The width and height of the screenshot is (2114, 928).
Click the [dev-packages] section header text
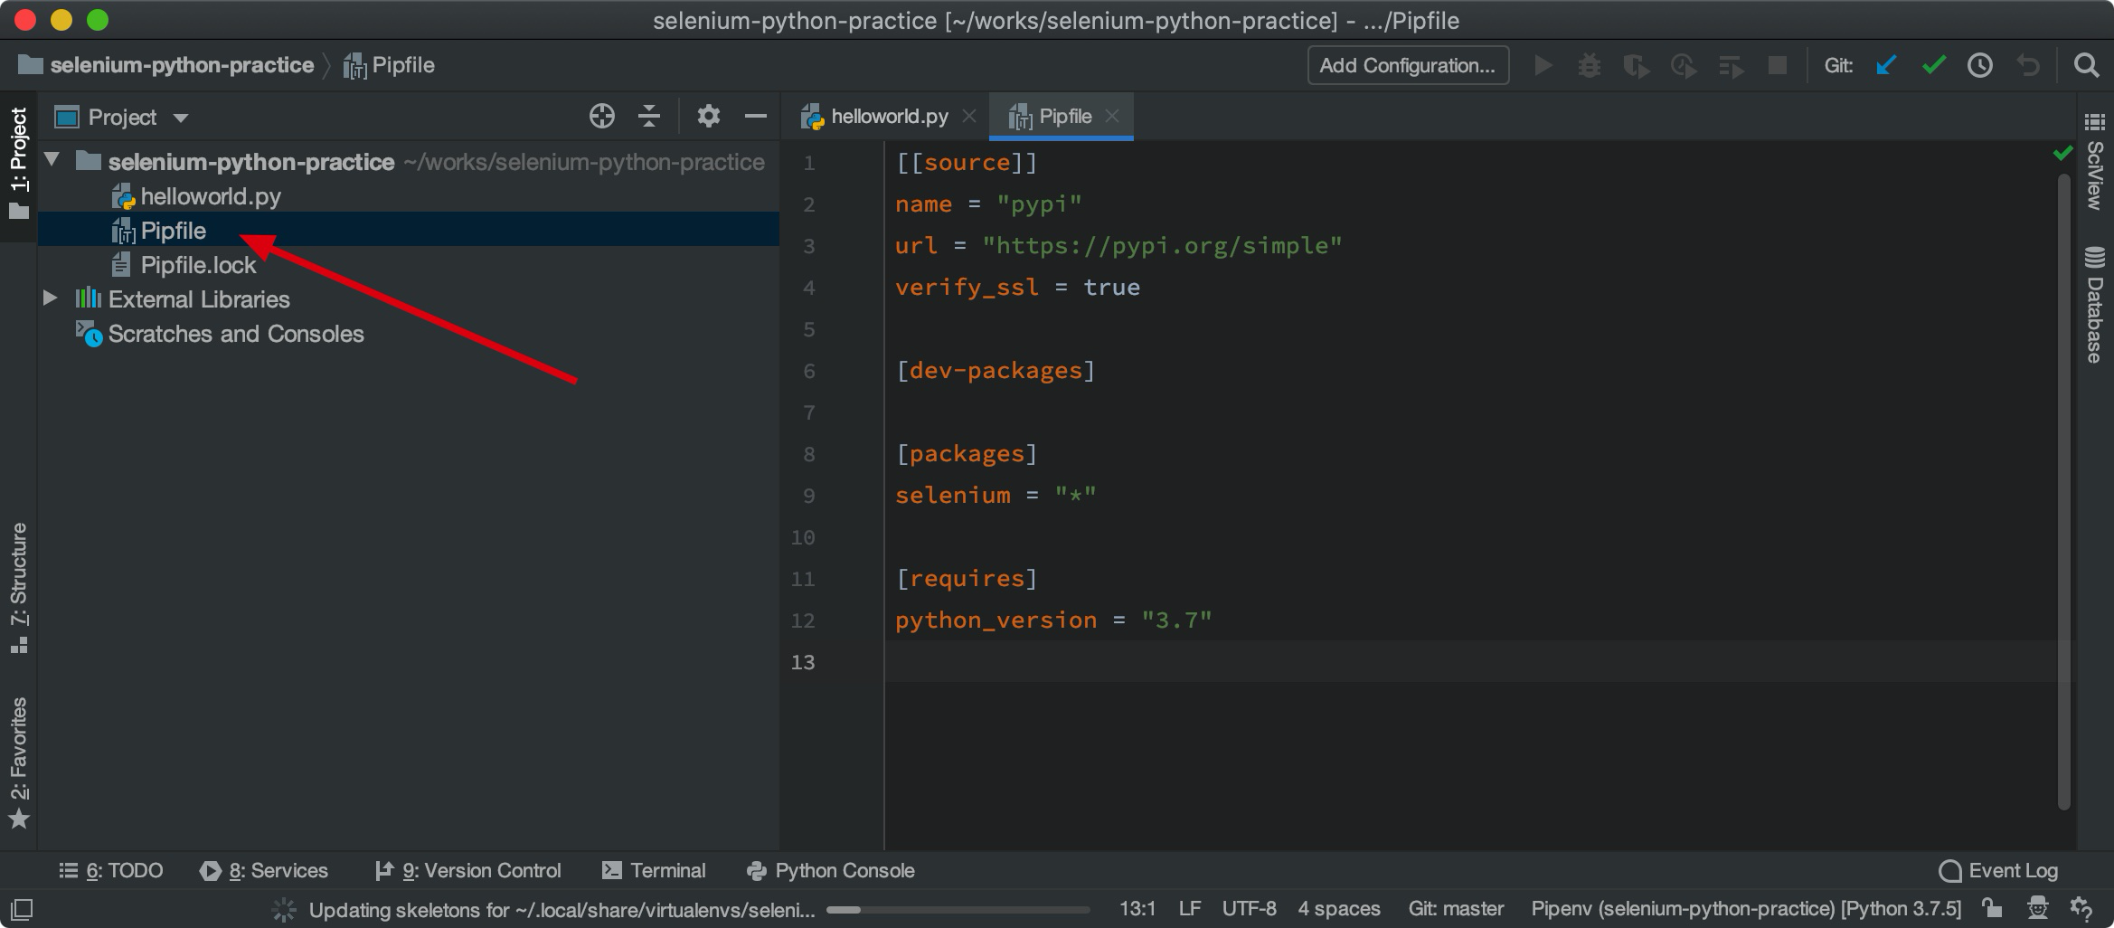[996, 370]
